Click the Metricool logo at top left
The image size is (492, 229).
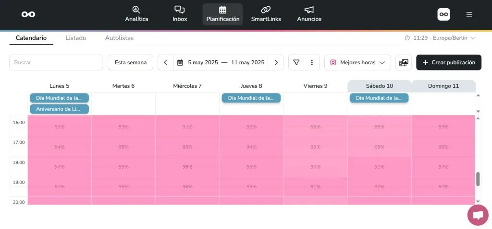point(28,14)
